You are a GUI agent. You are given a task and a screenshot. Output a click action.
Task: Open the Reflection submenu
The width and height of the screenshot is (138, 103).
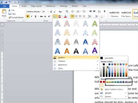(76, 65)
